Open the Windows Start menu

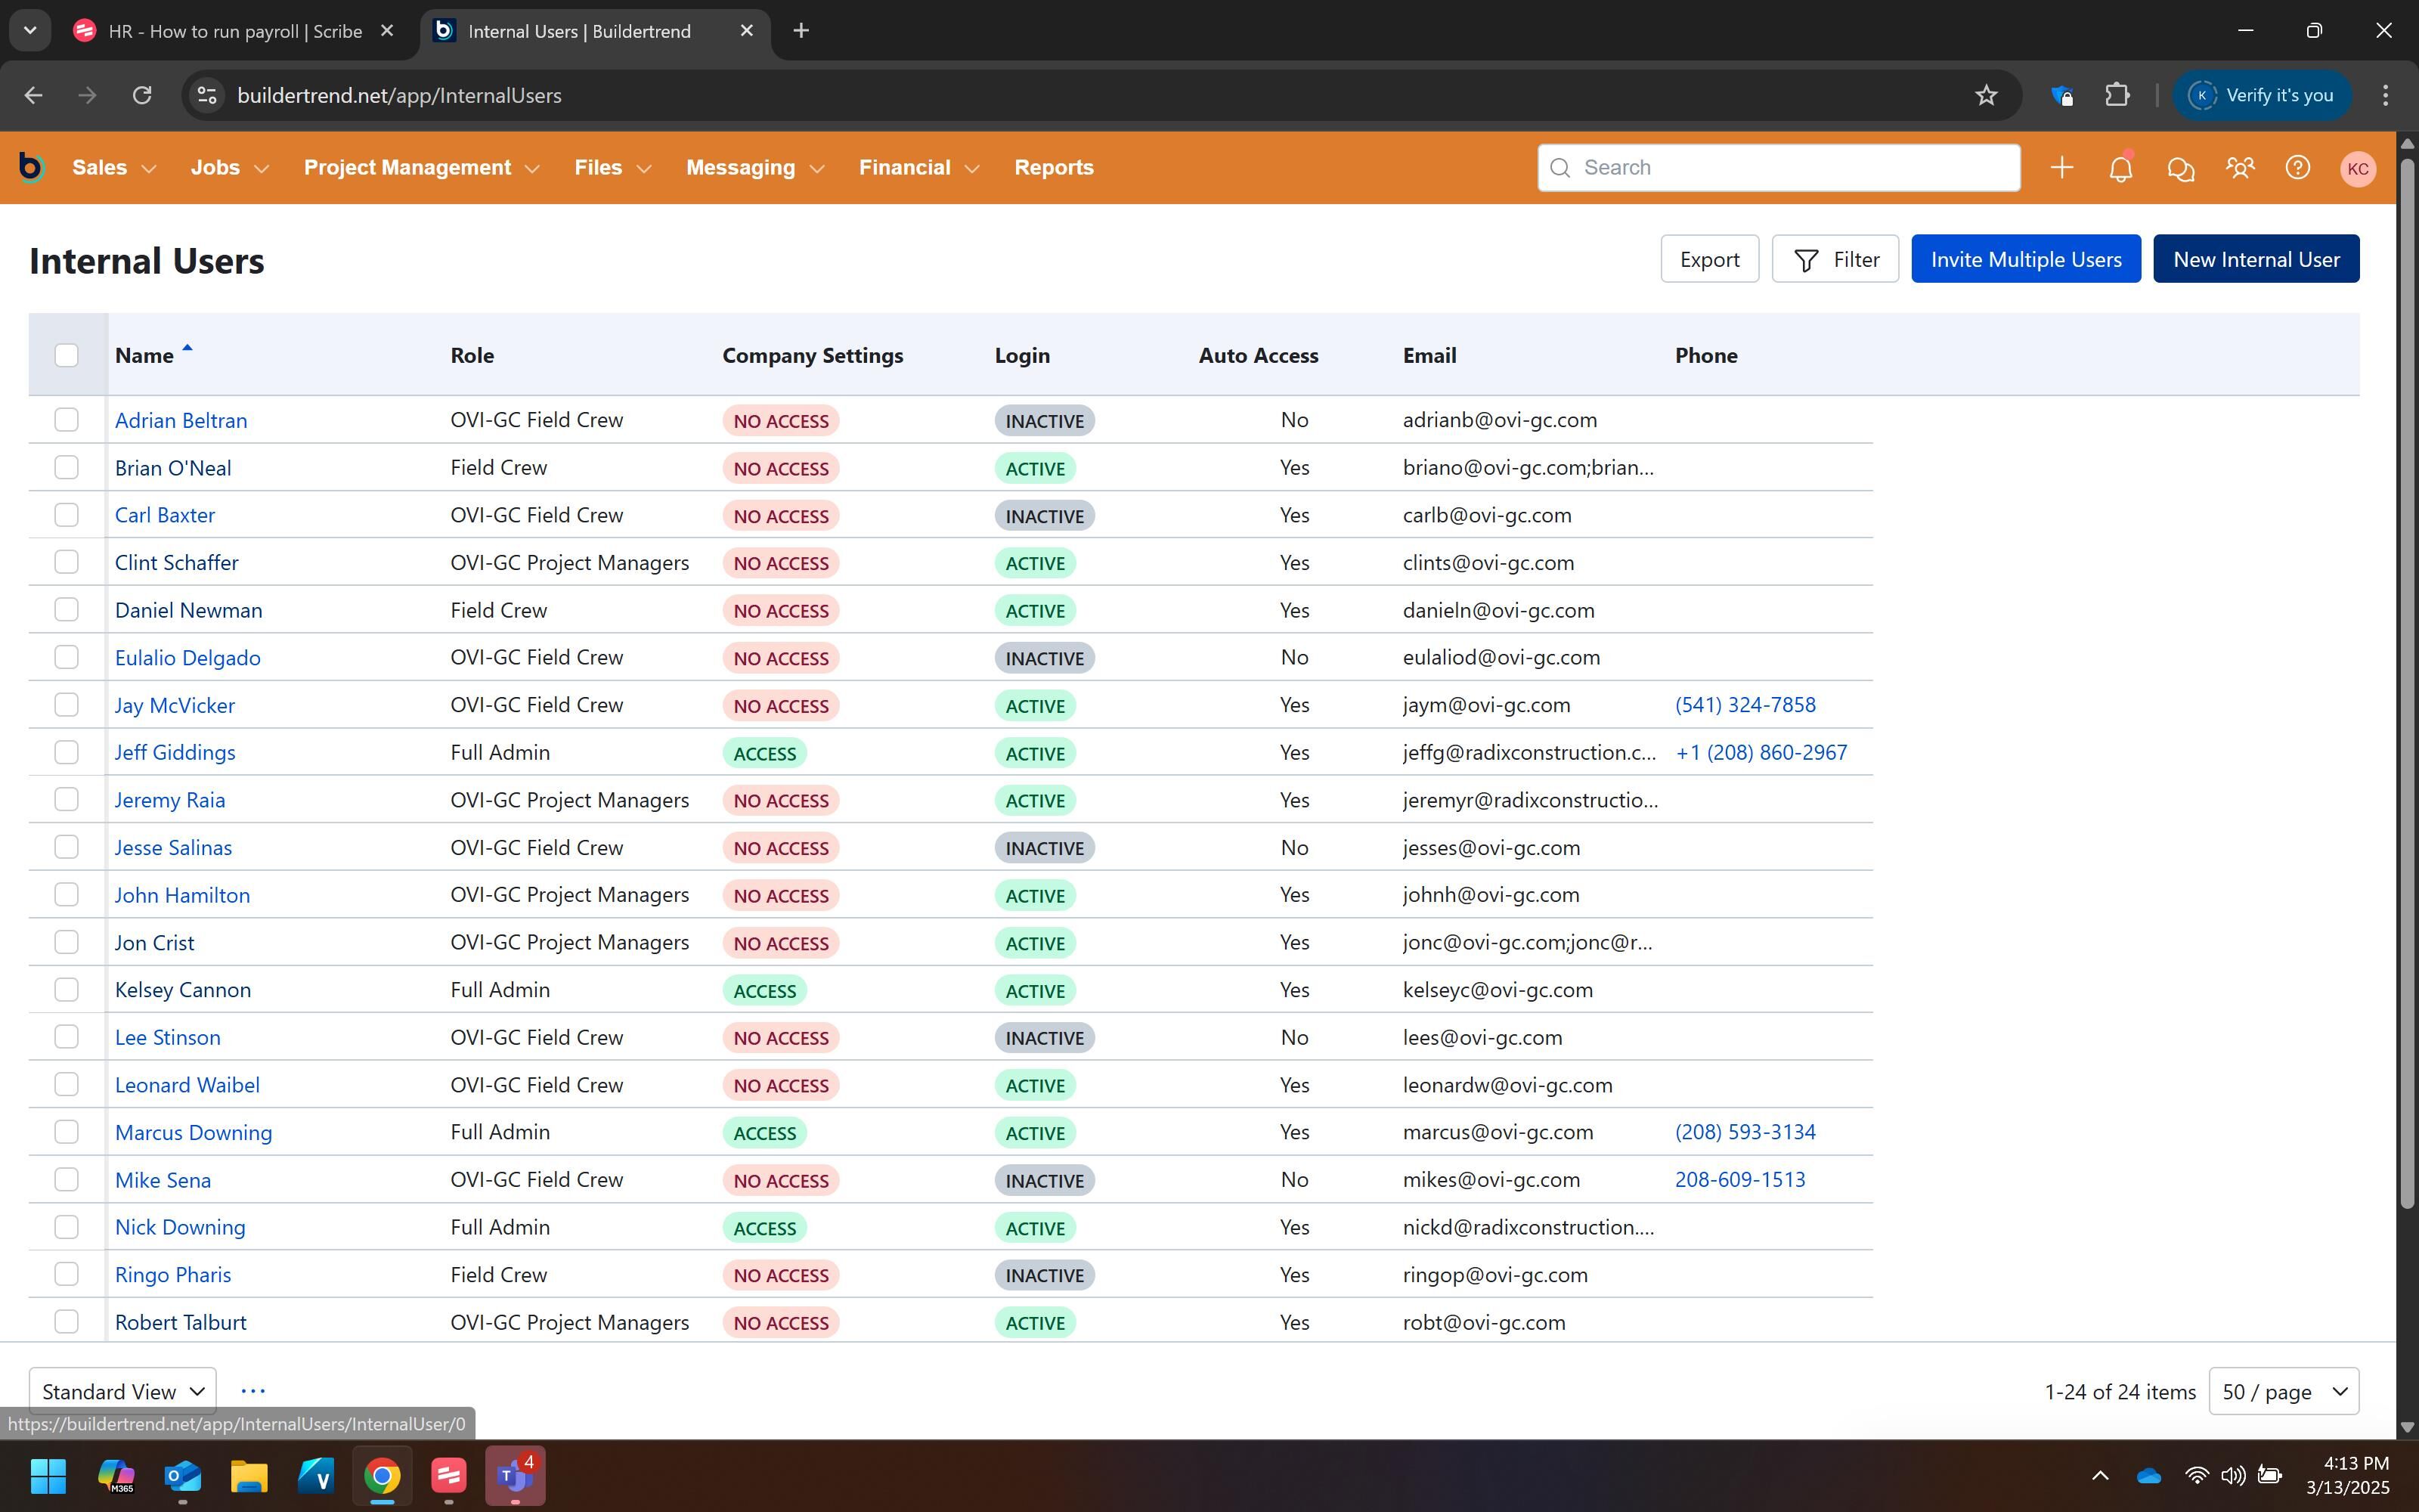click(48, 1475)
